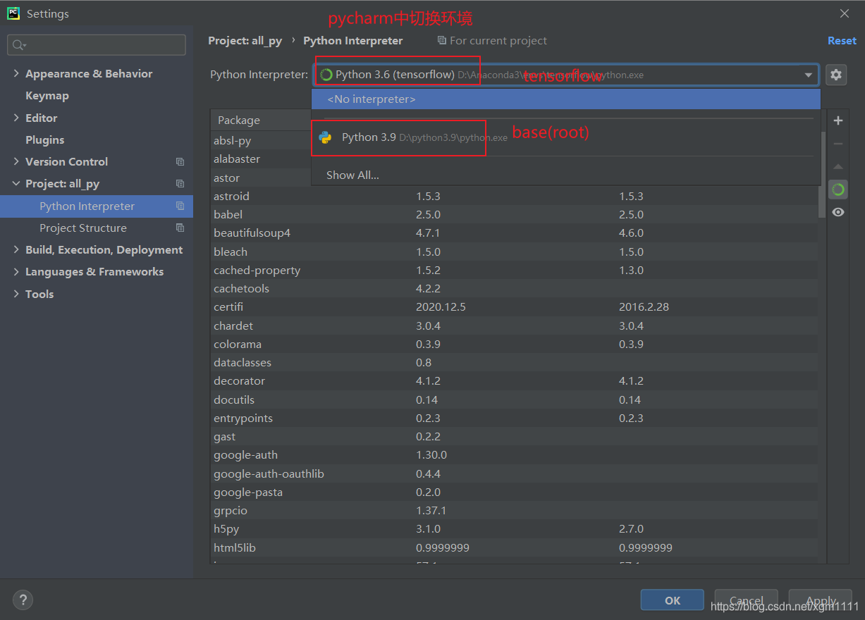Open the Python Interpreter dropdown arrow

(808, 75)
